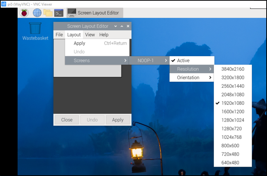Open the File menu

click(x=59, y=35)
